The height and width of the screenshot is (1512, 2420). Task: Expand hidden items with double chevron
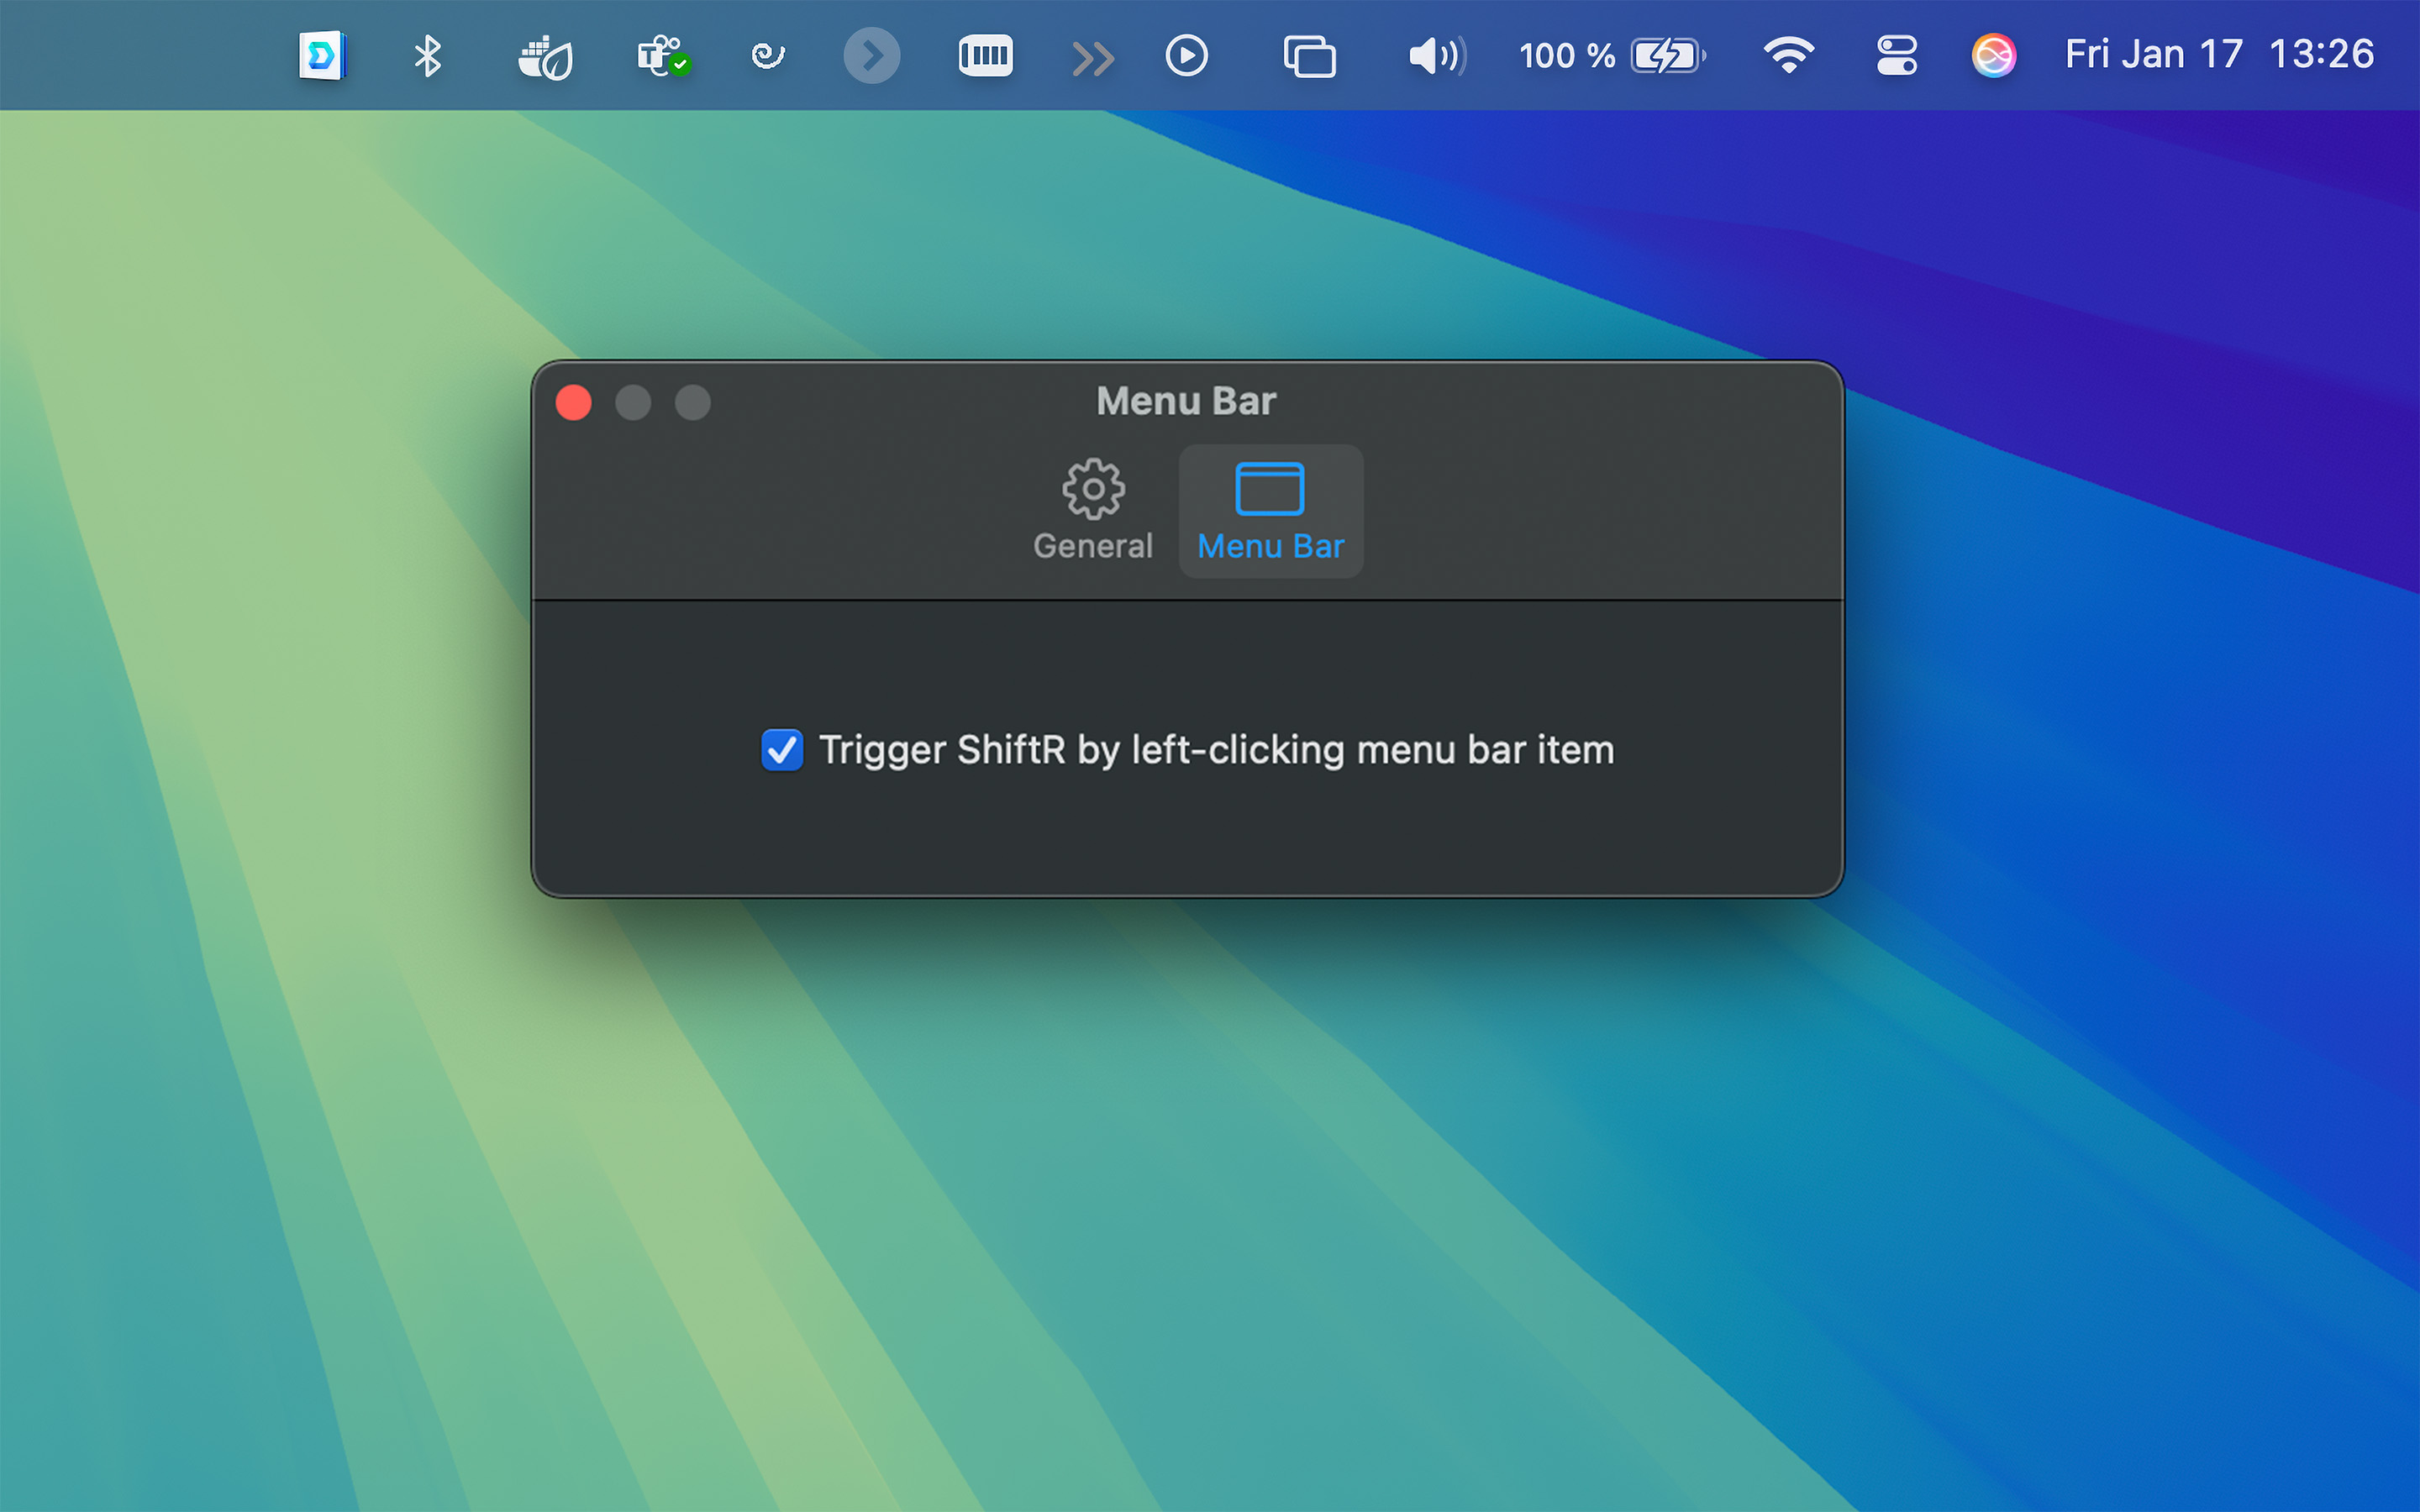(x=1092, y=58)
